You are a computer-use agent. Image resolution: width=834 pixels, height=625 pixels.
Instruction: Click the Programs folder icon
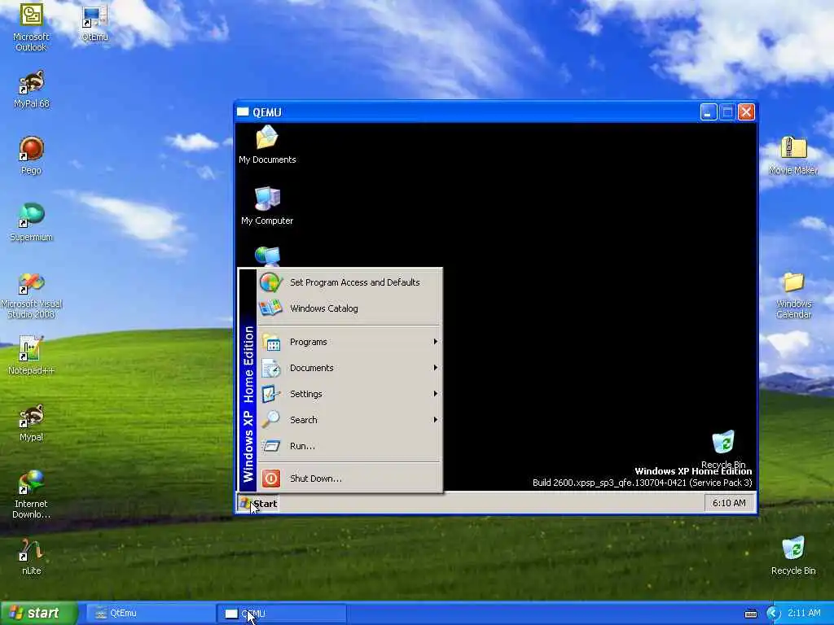click(x=271, y=342)
